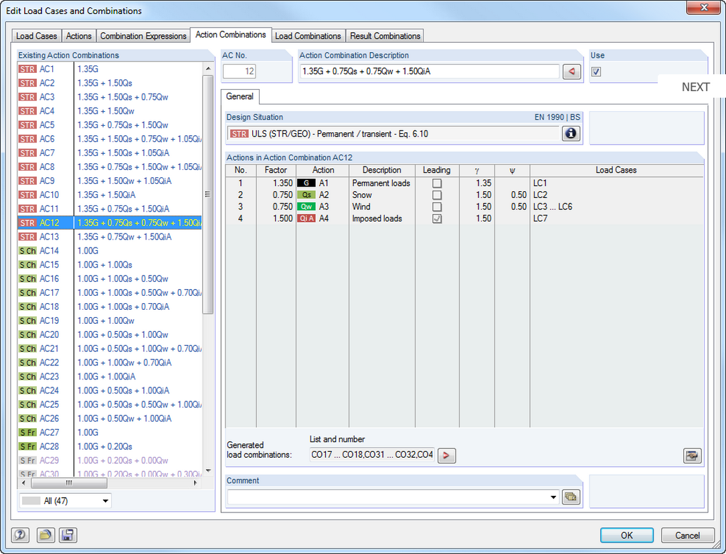Select row AC28 1.00G + 0.20Qs
The width and height of the screenshot is (726, 554).
click(110, 447)
